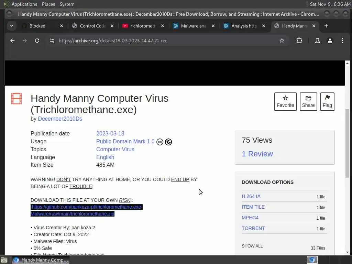Close the Malware analysis tab
Image resolution: width=352 pixels, height=264 pixels.
pyautogui.click(x=213, y=26)
